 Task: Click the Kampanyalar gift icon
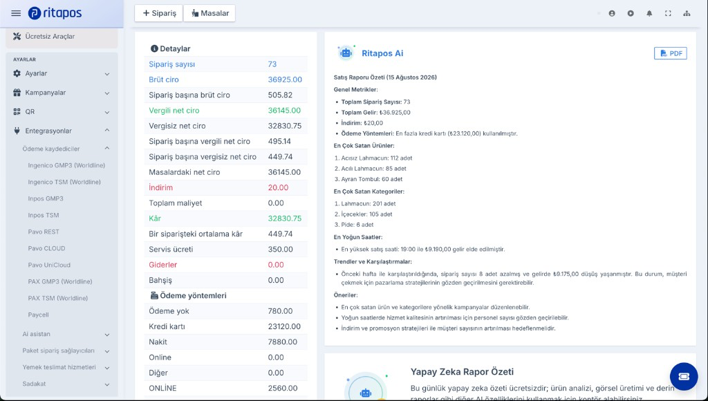point(17,93)
